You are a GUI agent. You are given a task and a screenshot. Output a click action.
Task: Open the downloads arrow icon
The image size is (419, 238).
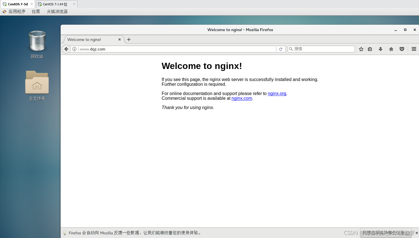(381, 49)
